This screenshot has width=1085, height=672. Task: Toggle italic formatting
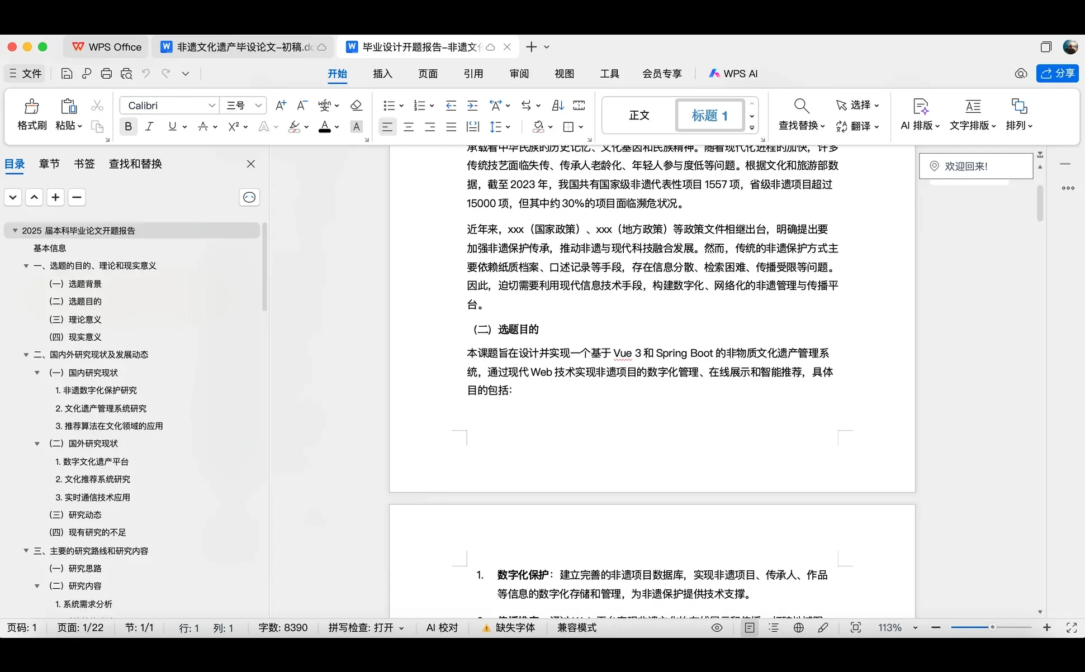point(149,126)
